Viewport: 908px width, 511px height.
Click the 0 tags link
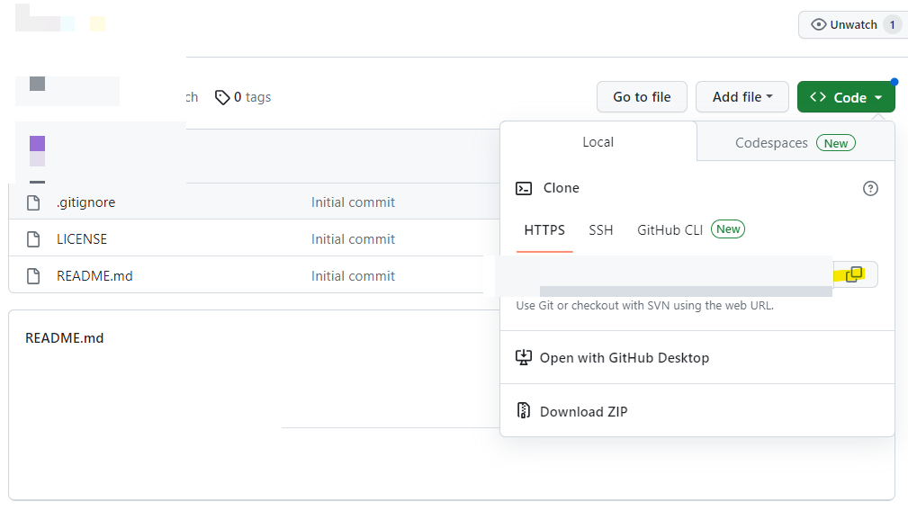[x=243, y=97]
